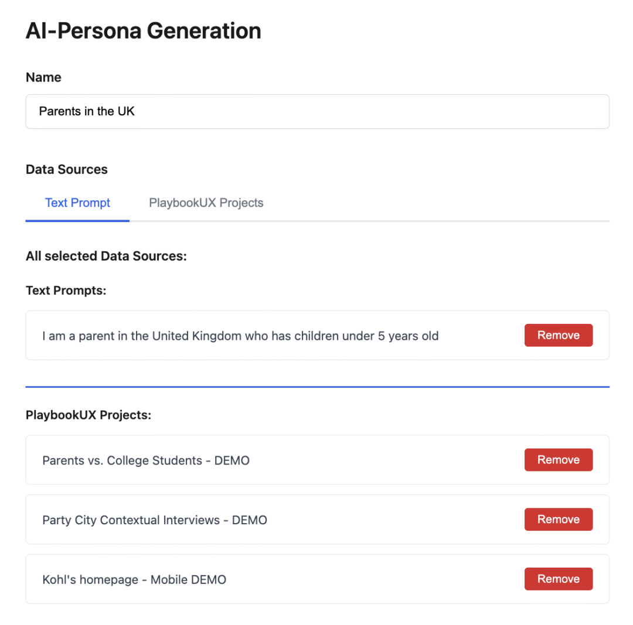
Task: Click the Text Prompts section label
Action: pyautogui.click(x=66, y=290)
